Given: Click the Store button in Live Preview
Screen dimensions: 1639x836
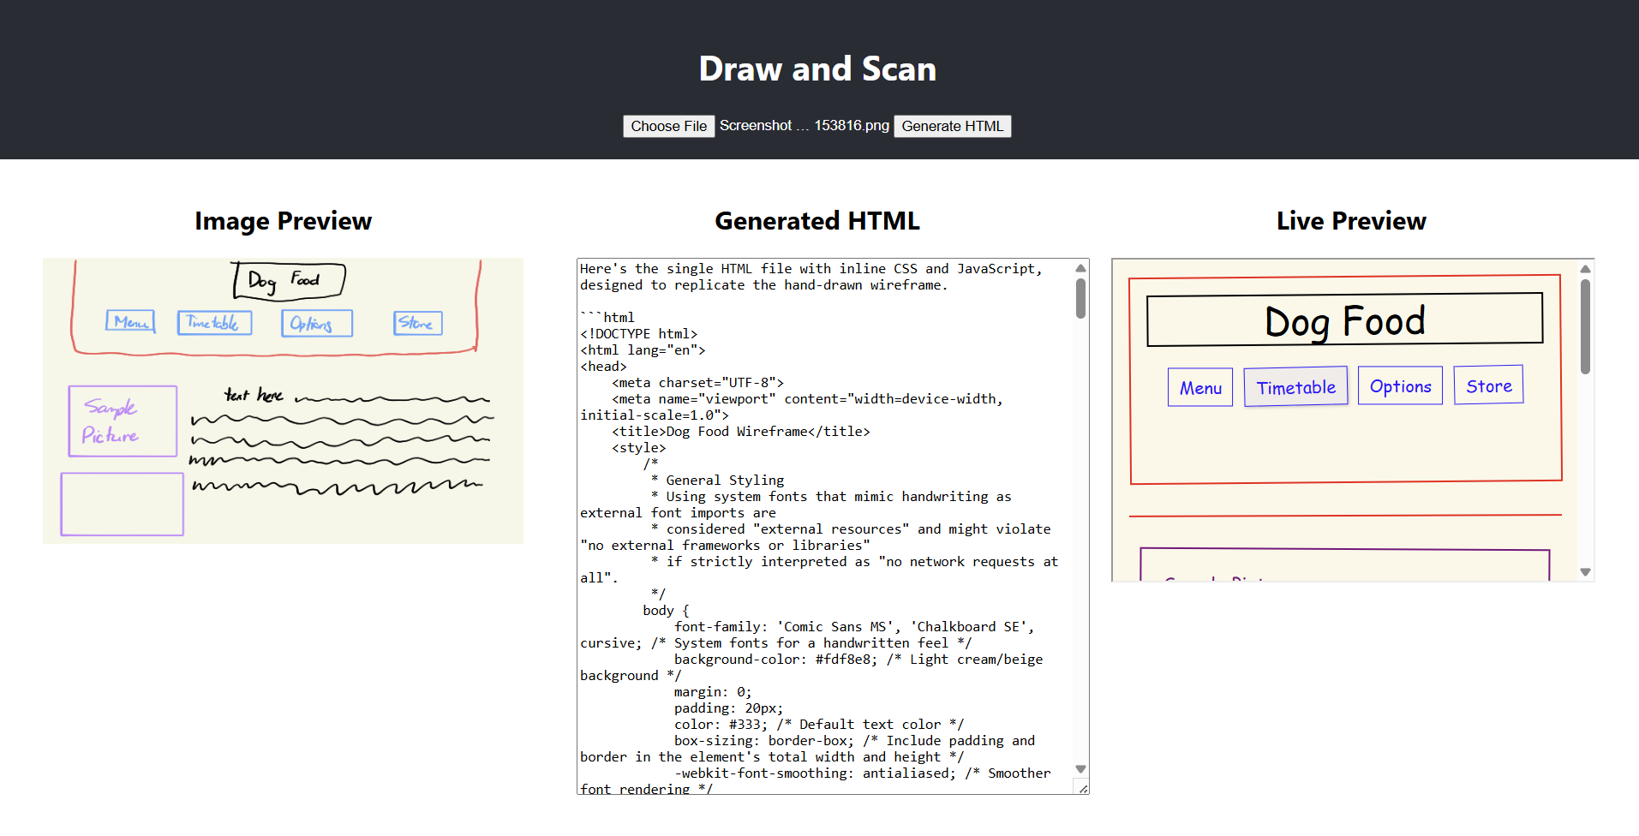Looking at the screenshot, I should pyautogui.click(x=1488, y=385).
